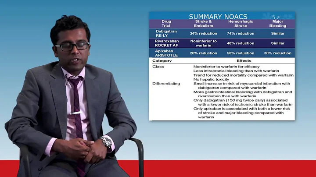Select "Noninferior to warfarin for efficacy" line

(x=226, y=67)
